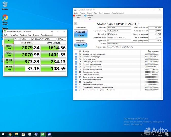Show hidden tray icons chevron

[x=142, y=134]
